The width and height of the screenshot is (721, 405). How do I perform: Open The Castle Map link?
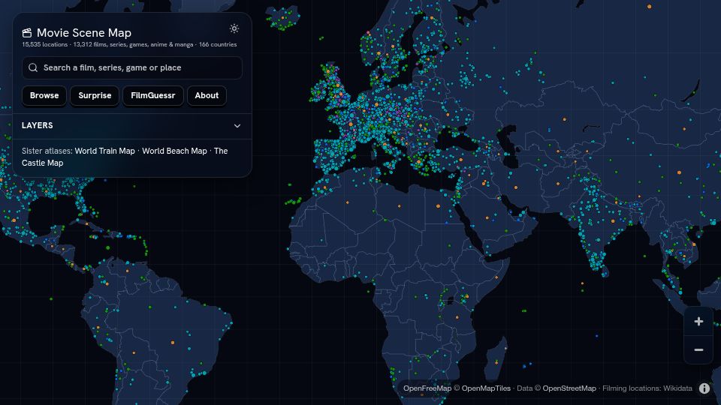pos(125,157)
